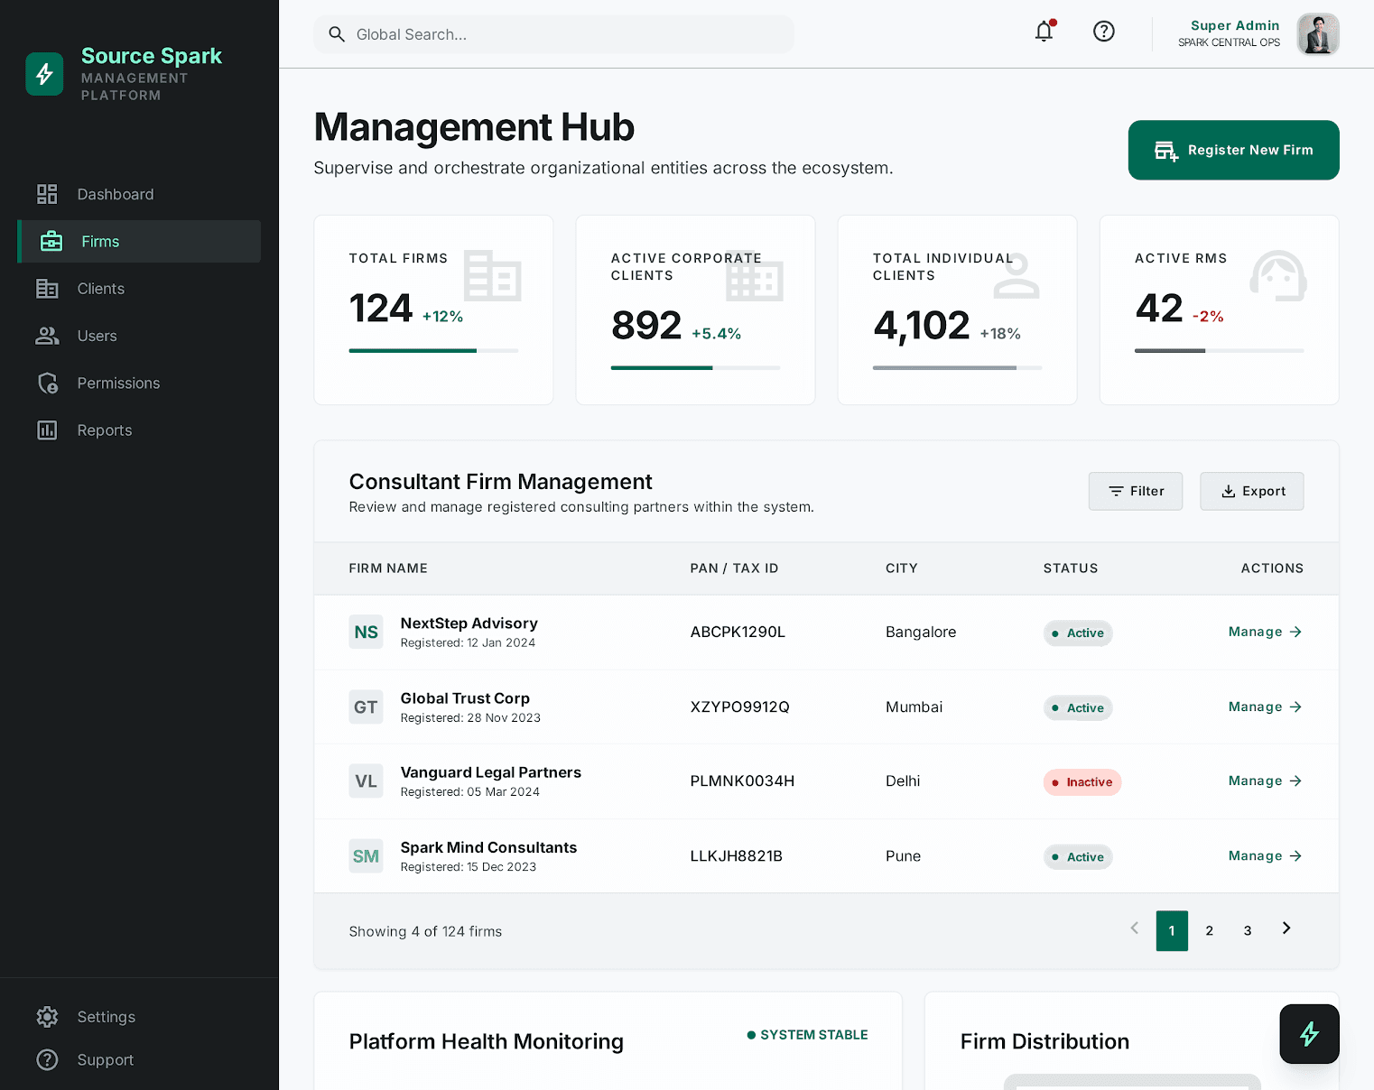
Task: Click the Users people icon
Action: (x=47, y=336)
